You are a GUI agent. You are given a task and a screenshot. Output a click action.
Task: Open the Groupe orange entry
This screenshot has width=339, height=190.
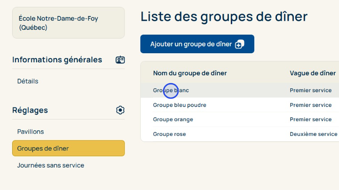[x=173, y=119]
